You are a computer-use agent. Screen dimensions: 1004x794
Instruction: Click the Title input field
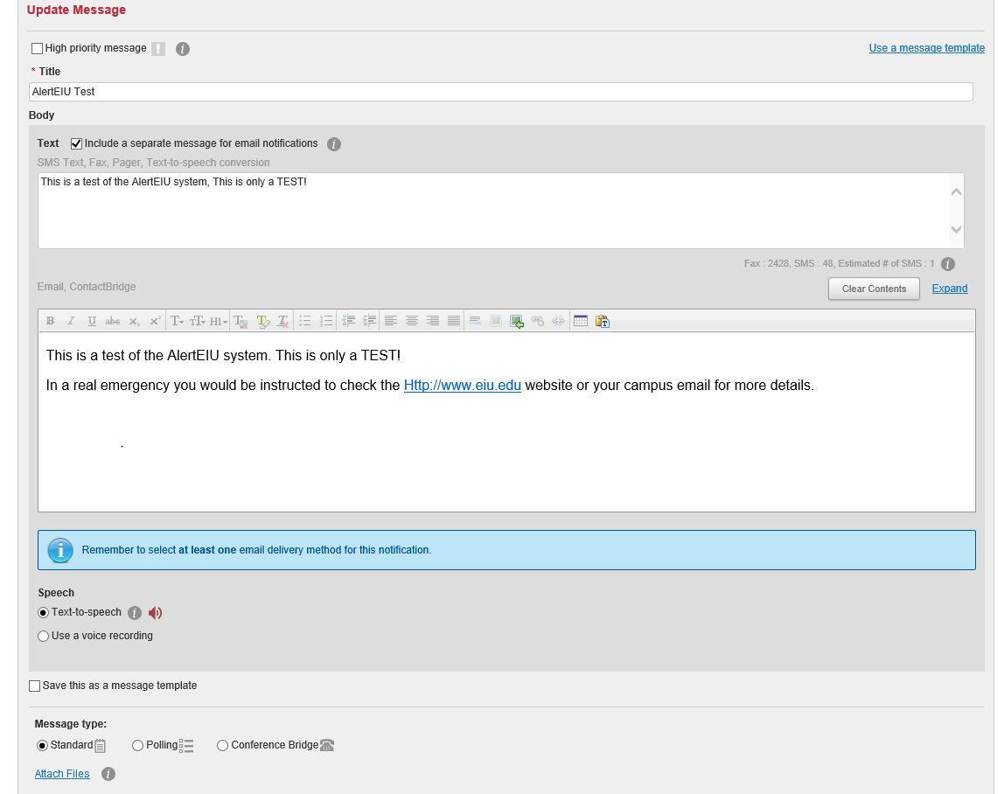click(500, 92)
